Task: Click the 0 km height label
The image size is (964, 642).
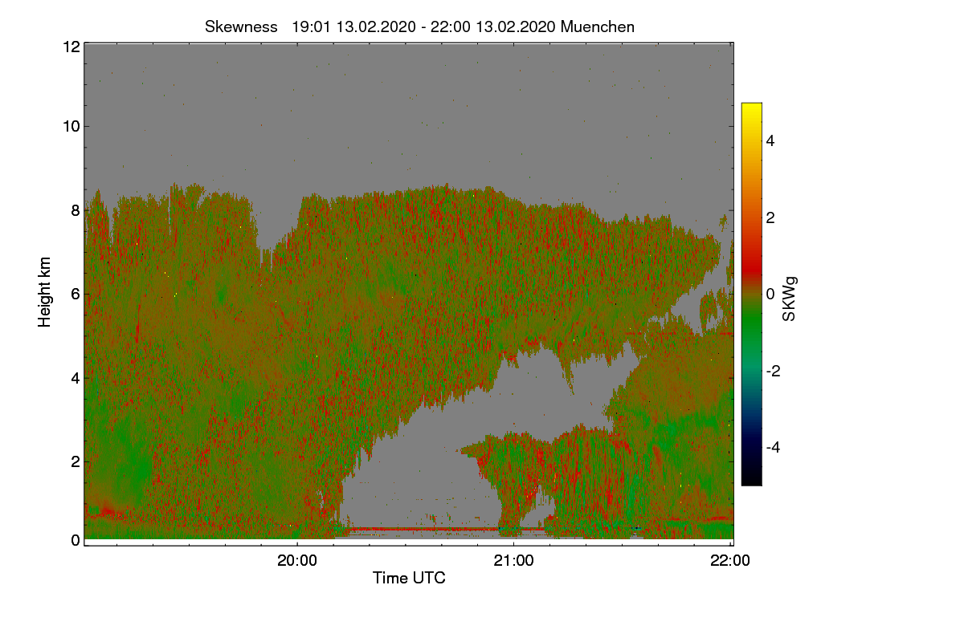Action: [76, 540]
